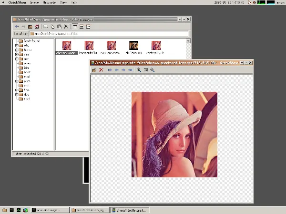Switch to the Terminal window taskbar button
The width and height of the screenshot is (286, 214).
[50, 210]
